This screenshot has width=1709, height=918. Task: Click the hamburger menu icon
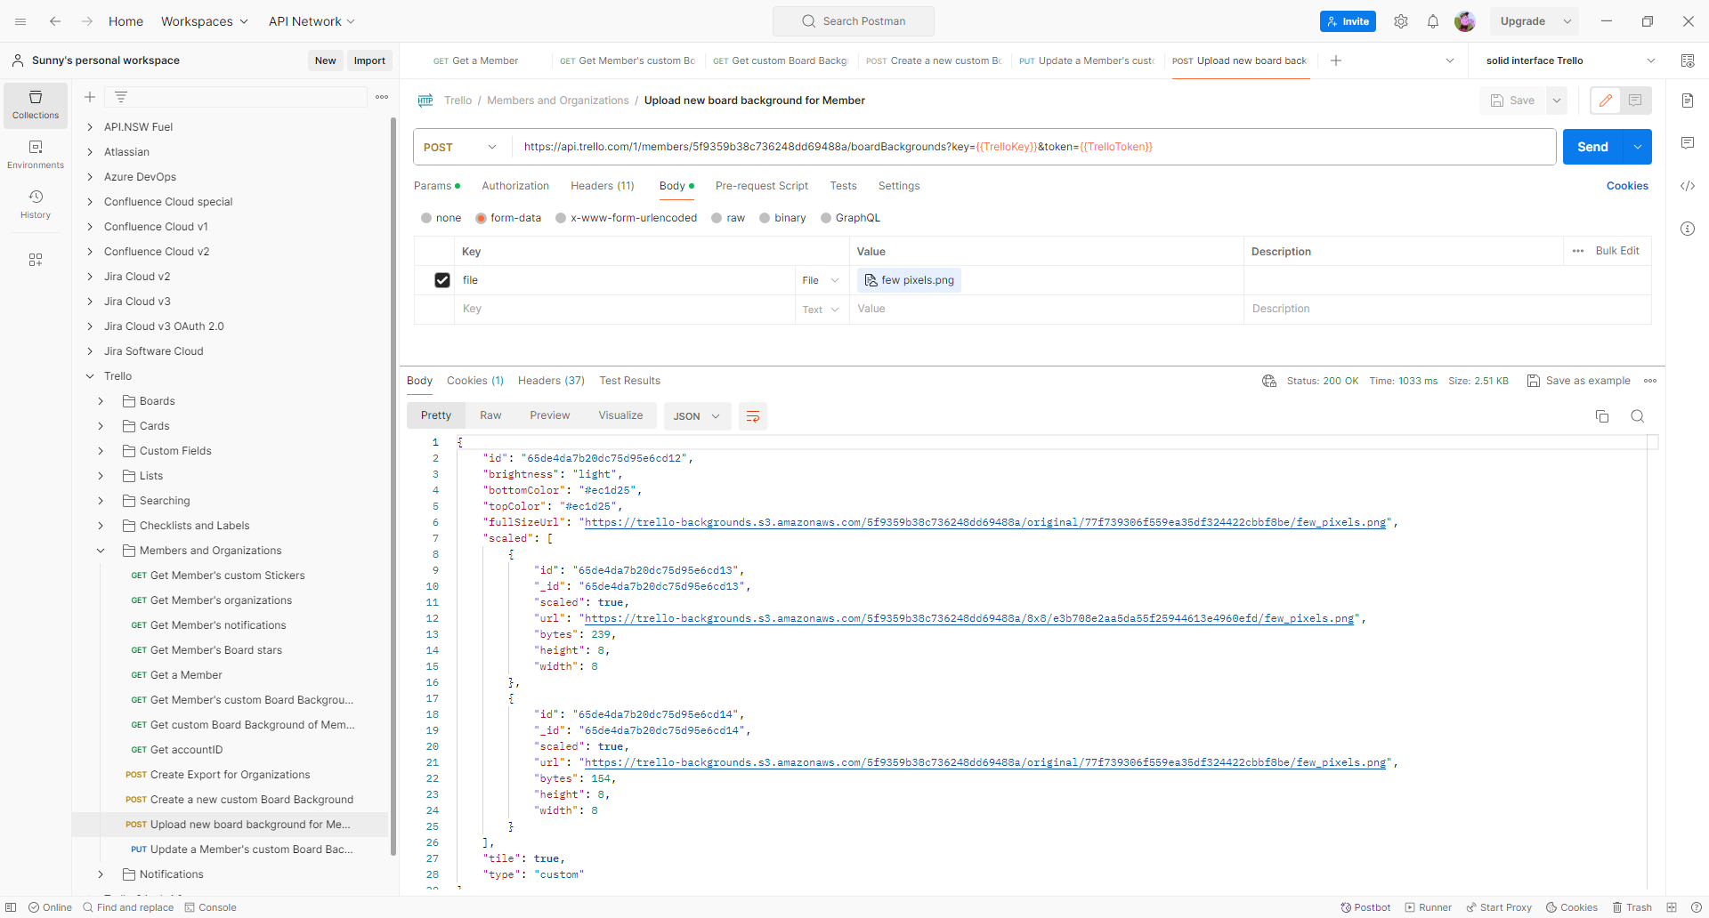pyautogui.click(x=20, y=21)
